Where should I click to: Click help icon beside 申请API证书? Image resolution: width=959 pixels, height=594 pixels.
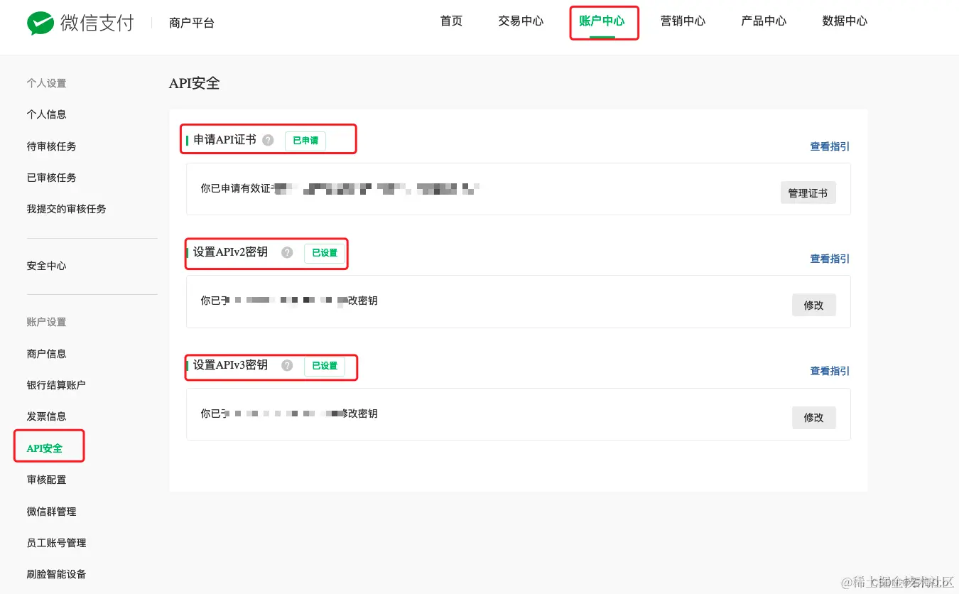click(x=268, y=140)
